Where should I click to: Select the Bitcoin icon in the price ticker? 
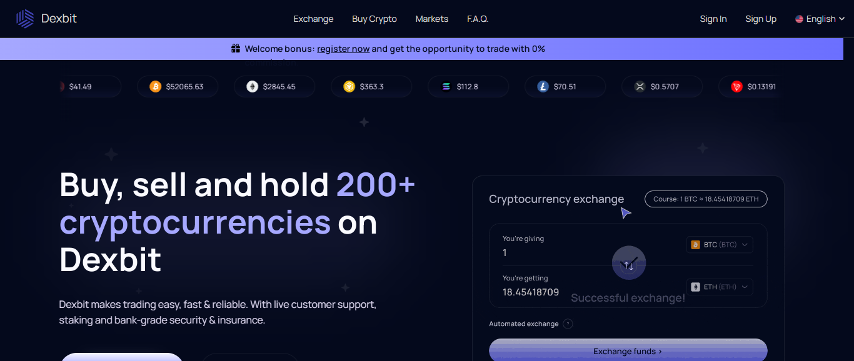pyautogui.click(x=155, y=86)
